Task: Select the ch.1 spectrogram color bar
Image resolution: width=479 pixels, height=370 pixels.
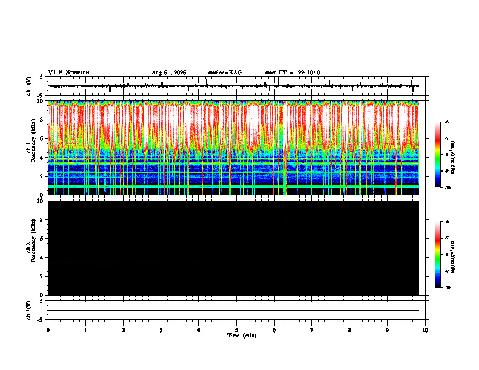Action: tap(437, 155)
